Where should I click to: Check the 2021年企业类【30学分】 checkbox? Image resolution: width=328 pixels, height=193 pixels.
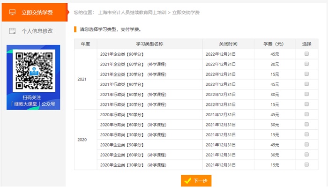(306, 74)
